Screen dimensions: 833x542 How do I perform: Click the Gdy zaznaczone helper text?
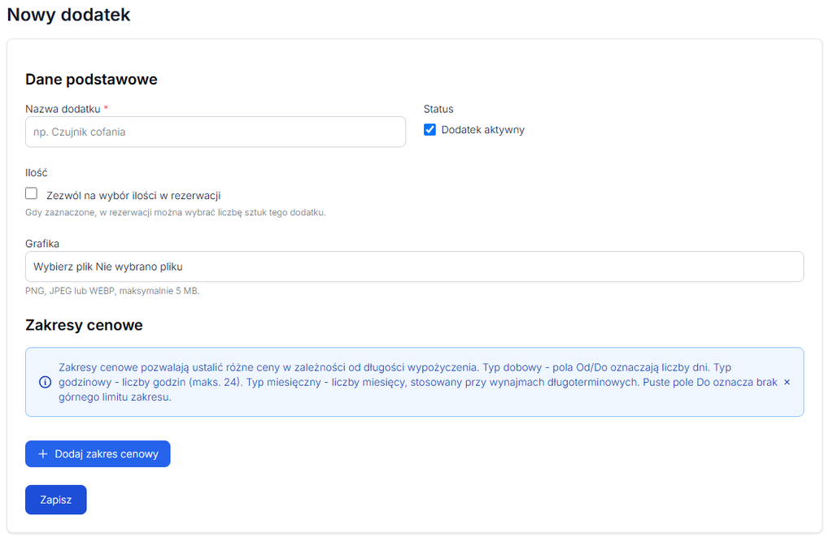[176, 212]
